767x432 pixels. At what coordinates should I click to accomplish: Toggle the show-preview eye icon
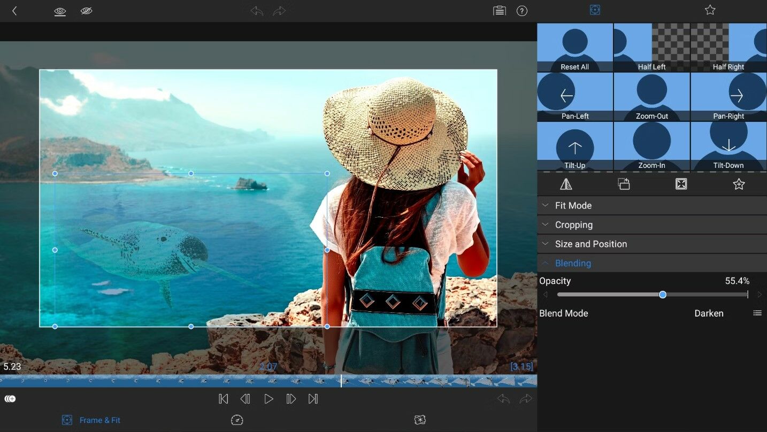[x=60, y=11]
